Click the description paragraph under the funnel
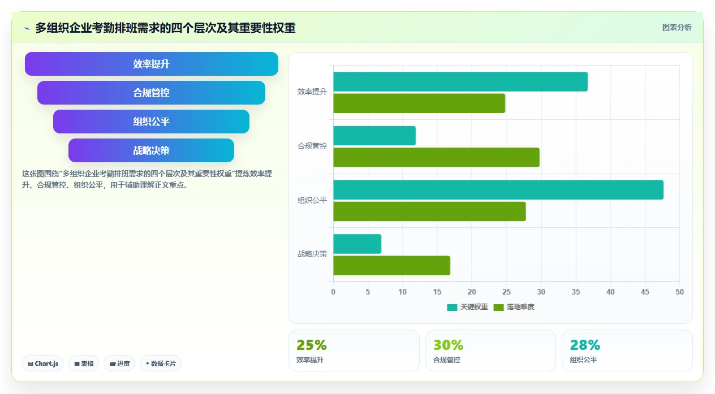The image size is (715, 394). [x=147, y=179]
